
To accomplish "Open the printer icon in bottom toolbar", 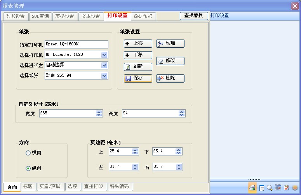I will point(252,188).
